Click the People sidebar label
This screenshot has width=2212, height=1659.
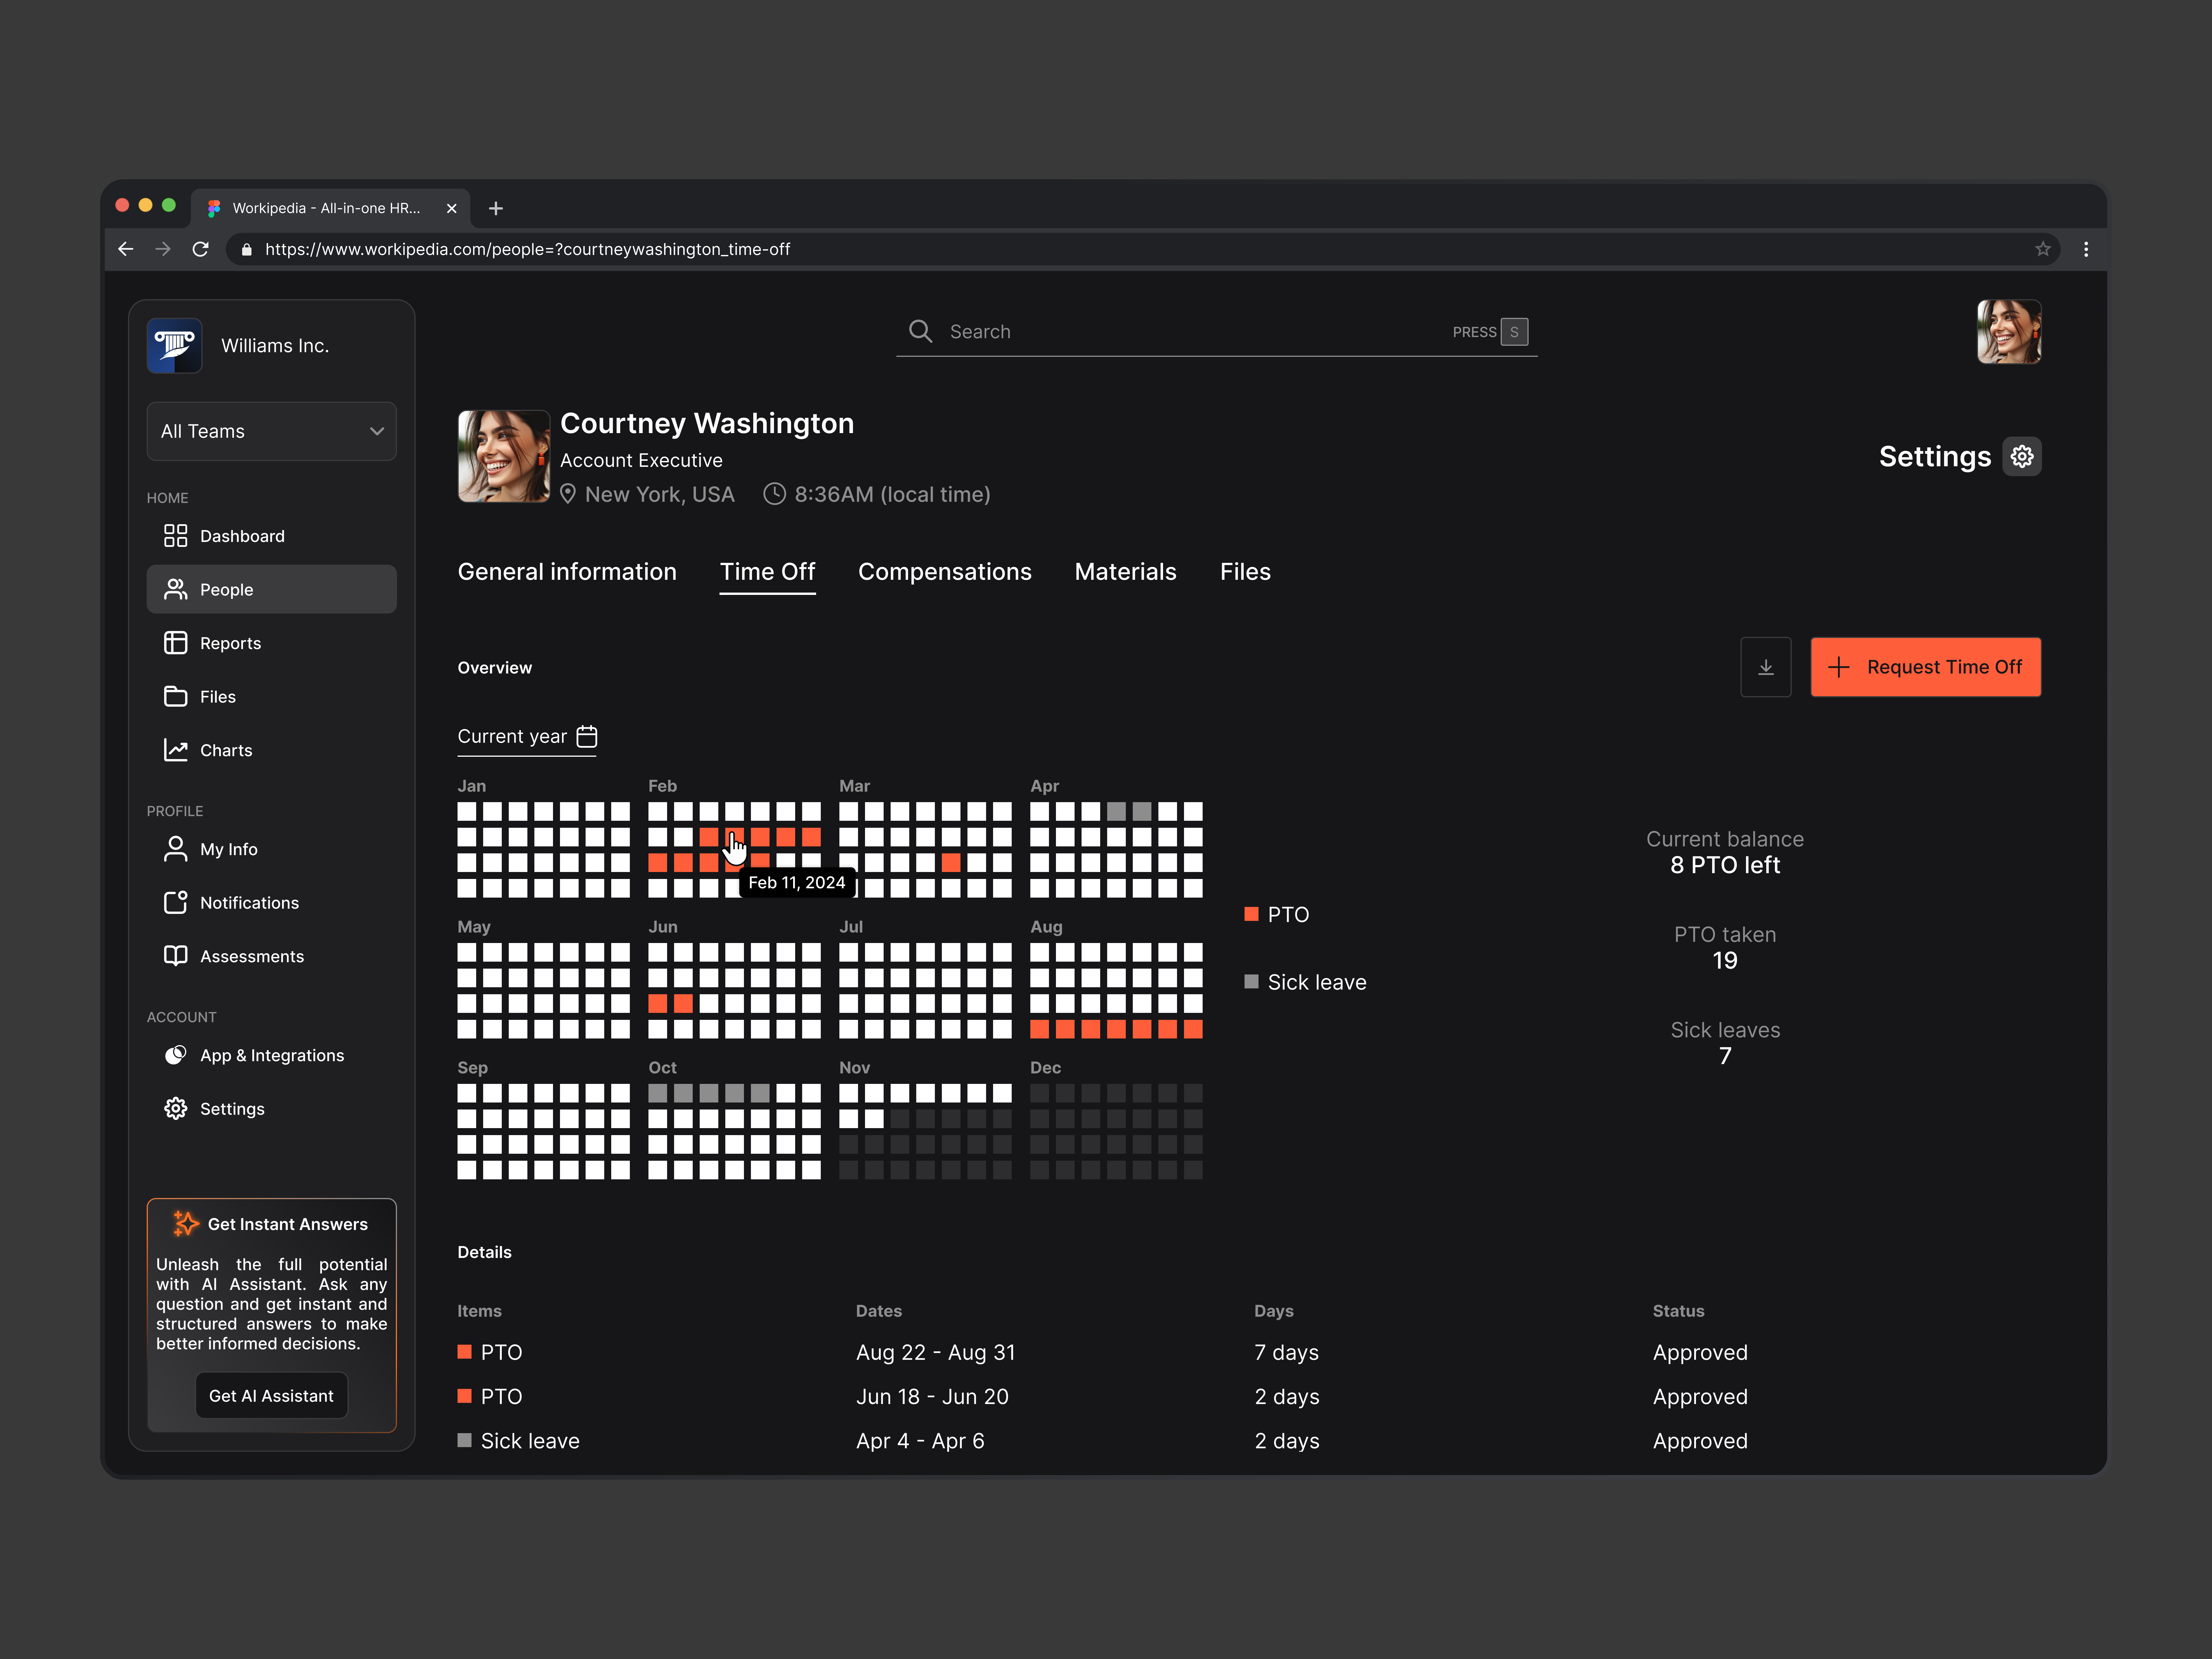227,590
